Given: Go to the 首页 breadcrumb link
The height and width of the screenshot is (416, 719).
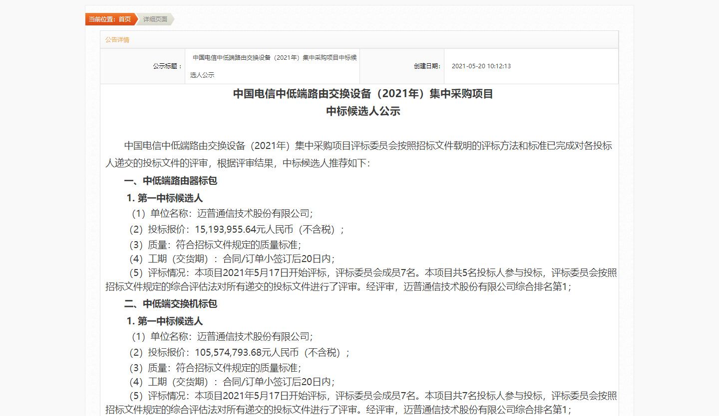Looking at the screenshot, I should [125, 19].
